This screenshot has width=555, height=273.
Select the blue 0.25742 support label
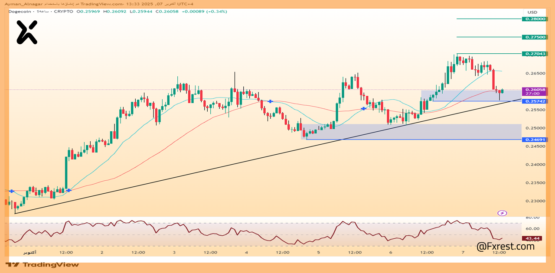point(535,101)
